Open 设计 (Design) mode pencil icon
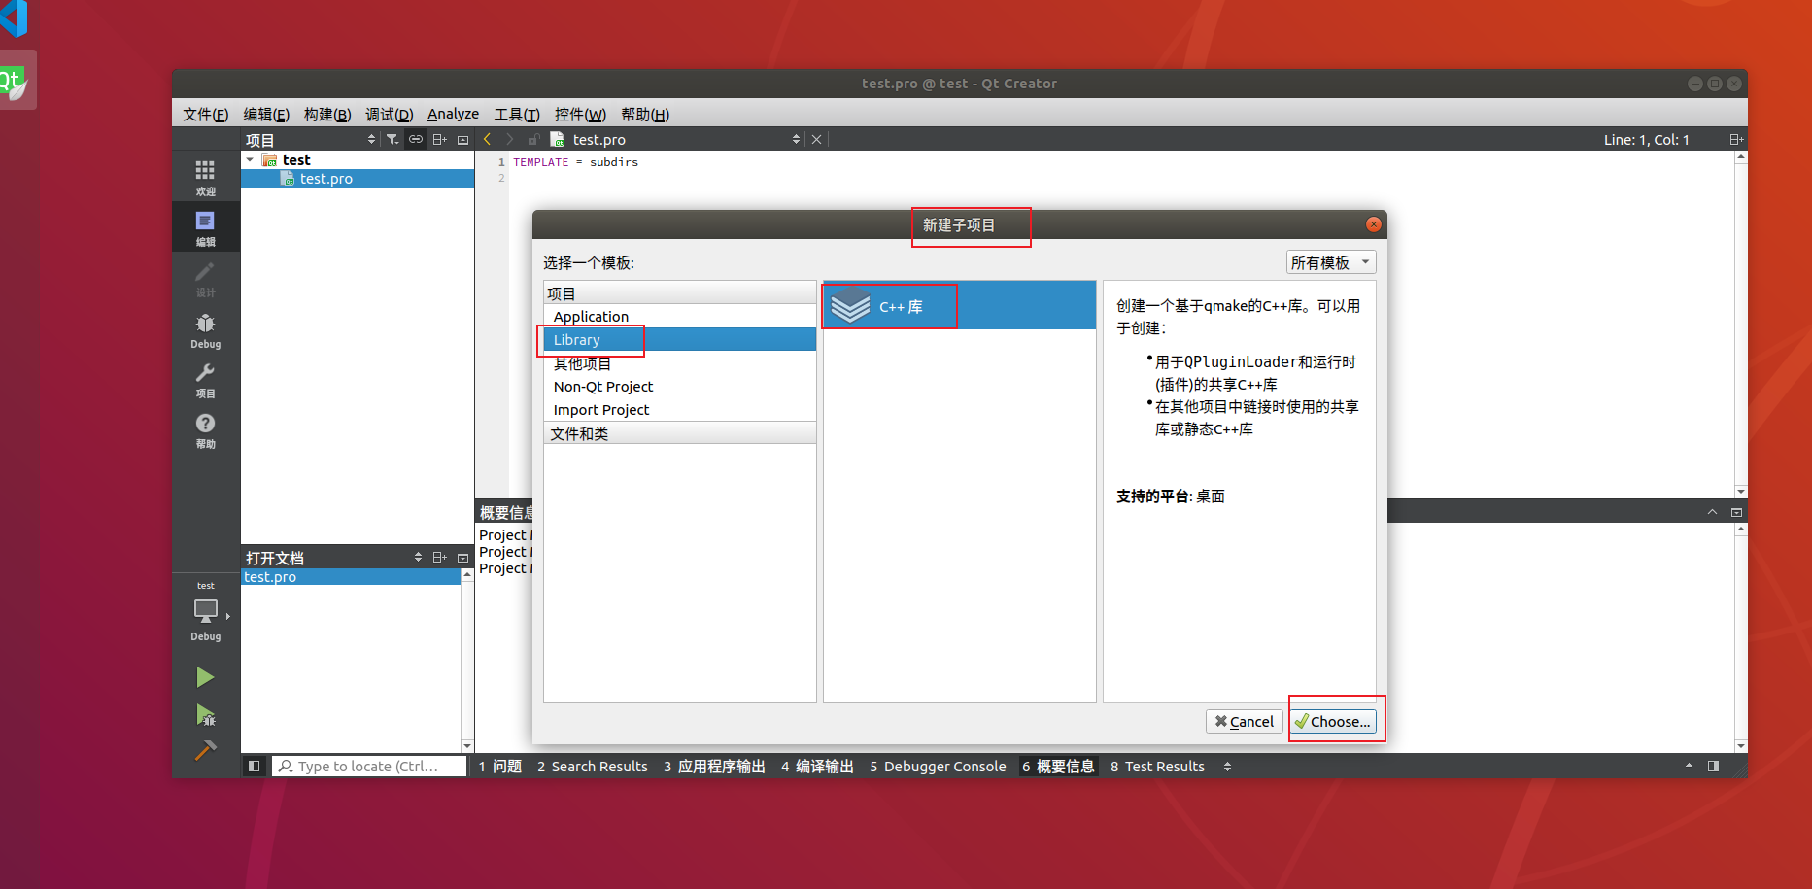 205,278
